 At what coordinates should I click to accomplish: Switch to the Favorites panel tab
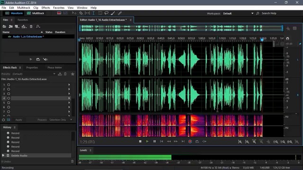click(23, 20)
